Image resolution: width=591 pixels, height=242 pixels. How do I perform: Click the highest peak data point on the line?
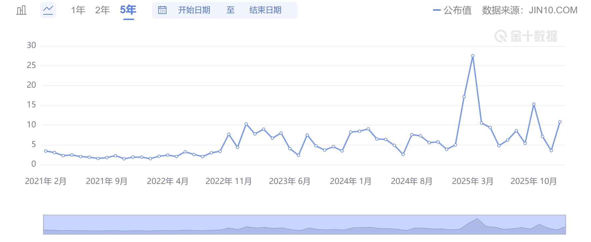coord(473,56)
